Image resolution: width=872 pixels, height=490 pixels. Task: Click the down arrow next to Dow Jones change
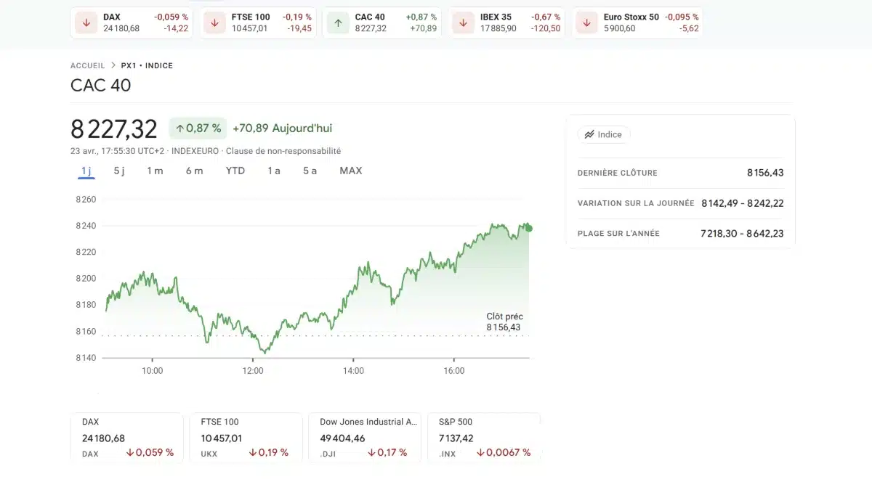[x=370, y=452]
